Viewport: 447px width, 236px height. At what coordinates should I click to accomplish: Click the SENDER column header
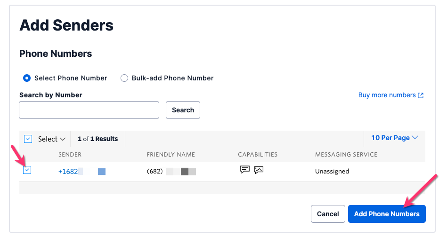click(x=70, y=155)
